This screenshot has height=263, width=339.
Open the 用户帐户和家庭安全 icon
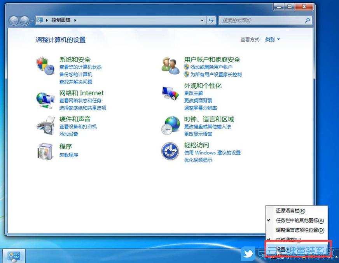tap(170, 65)
